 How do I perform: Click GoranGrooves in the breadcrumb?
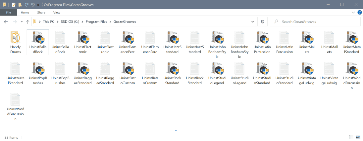125,22
